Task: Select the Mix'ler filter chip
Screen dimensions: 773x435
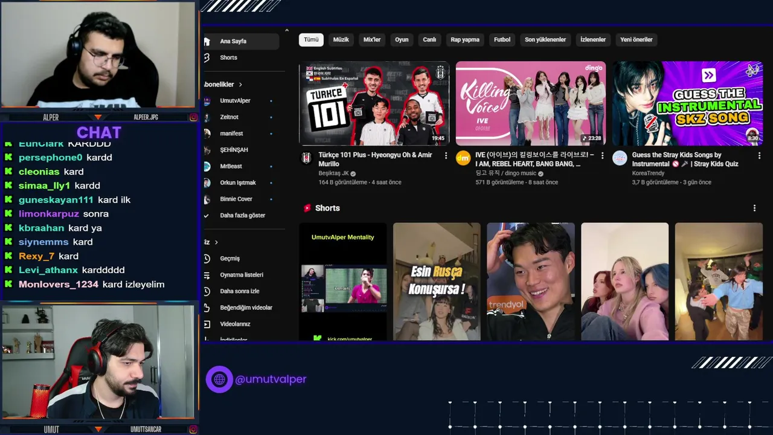Action: click(372, 39)
